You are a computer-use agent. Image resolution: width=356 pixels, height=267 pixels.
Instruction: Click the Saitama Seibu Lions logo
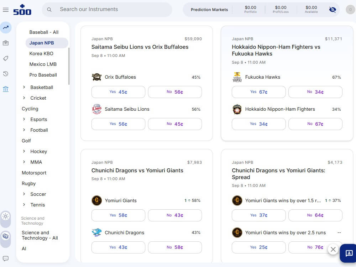(x=96, y=109)
